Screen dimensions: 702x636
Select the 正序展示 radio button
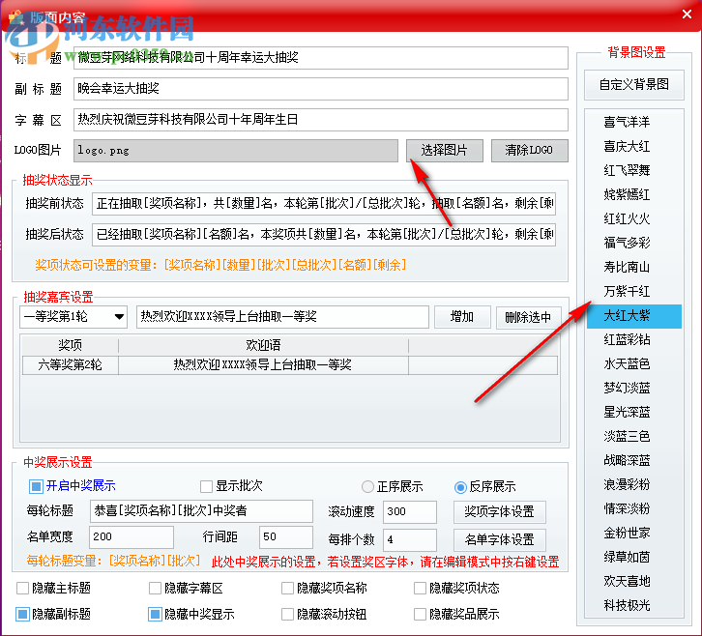367,486
